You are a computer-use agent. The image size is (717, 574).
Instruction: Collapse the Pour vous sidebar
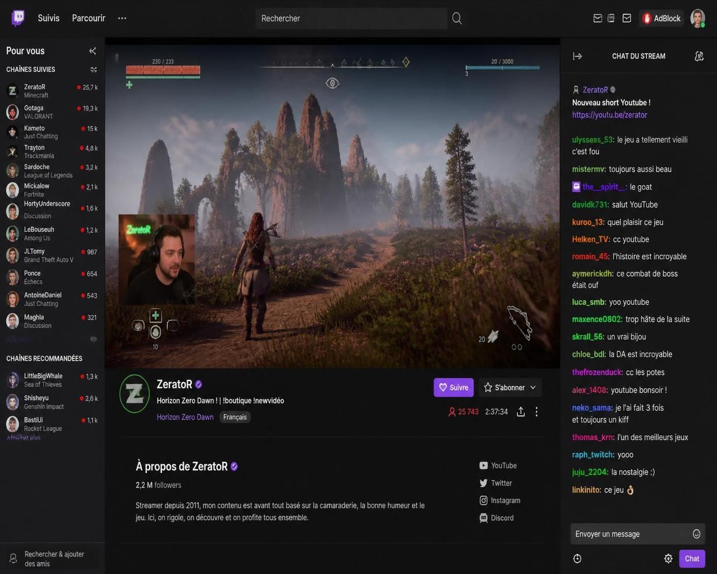[x=93, y=51]
